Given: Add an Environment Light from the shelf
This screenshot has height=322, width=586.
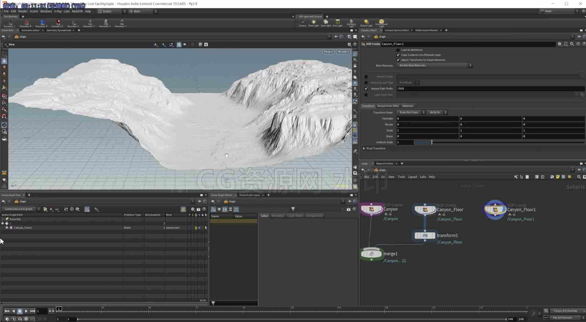Looking at the screenshot, I should click(x=381, y=23).
